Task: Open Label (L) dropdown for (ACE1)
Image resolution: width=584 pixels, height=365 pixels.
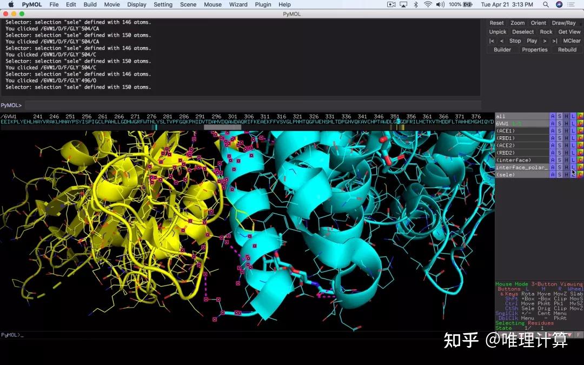Action: click(x=573, y=131)
